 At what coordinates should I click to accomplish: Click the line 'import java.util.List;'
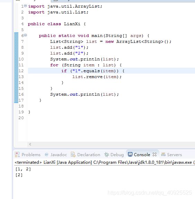58,12
